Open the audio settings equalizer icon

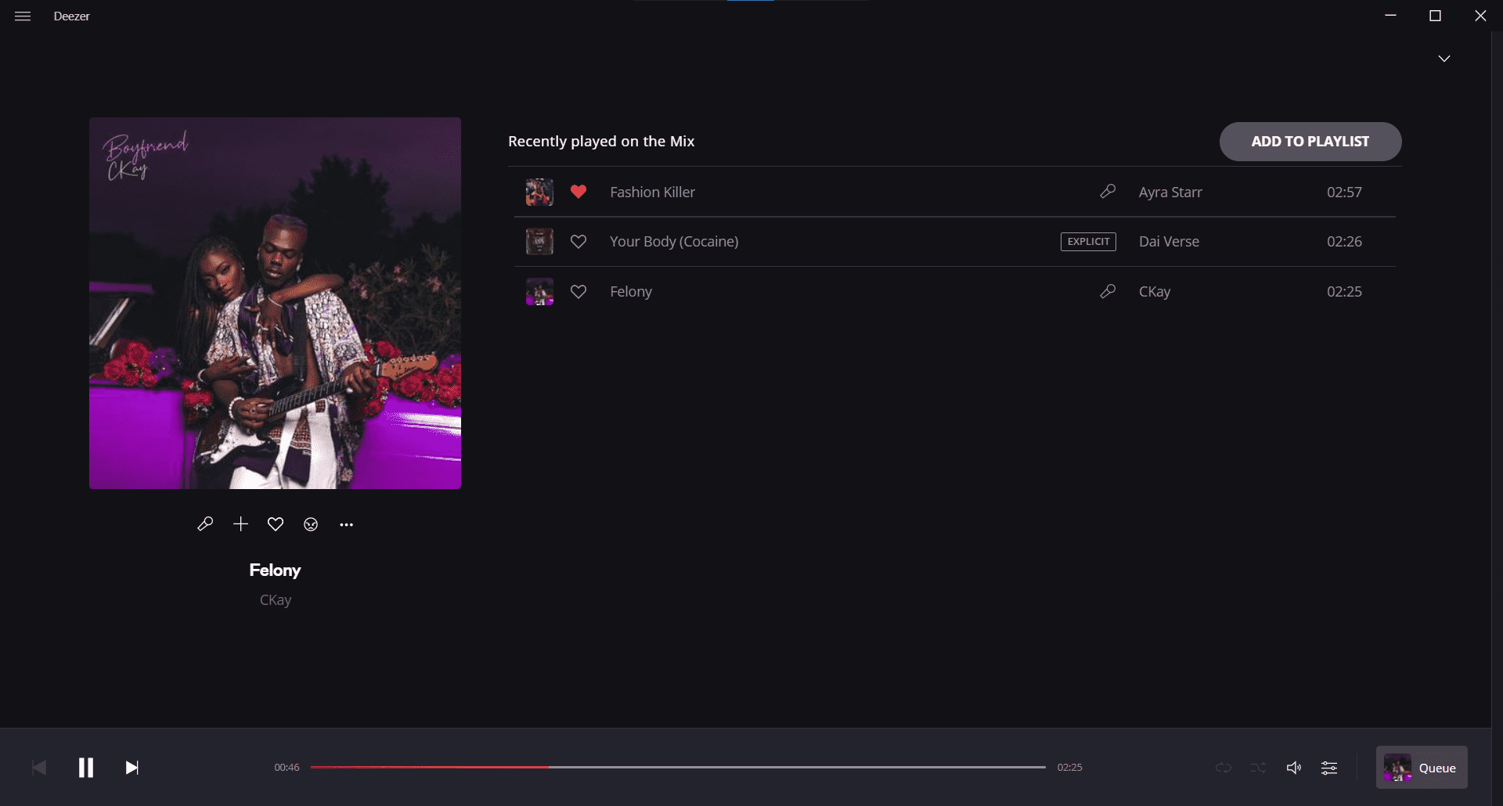pyautogui.click(x=1329, y=768)
